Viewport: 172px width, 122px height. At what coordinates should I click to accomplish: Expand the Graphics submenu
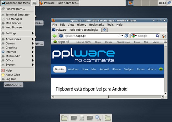(18, 47)
